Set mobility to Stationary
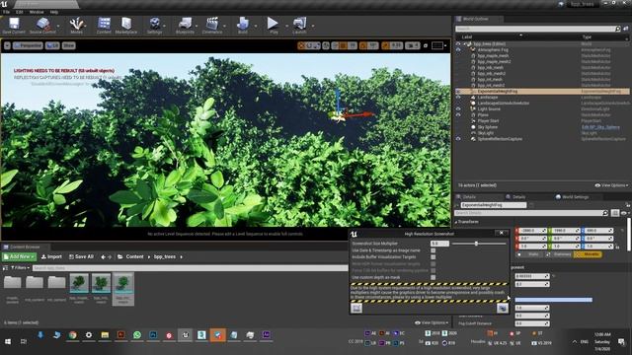Image resolution: width=632 pixels, height=355 pixels. [x=559, y=254]
